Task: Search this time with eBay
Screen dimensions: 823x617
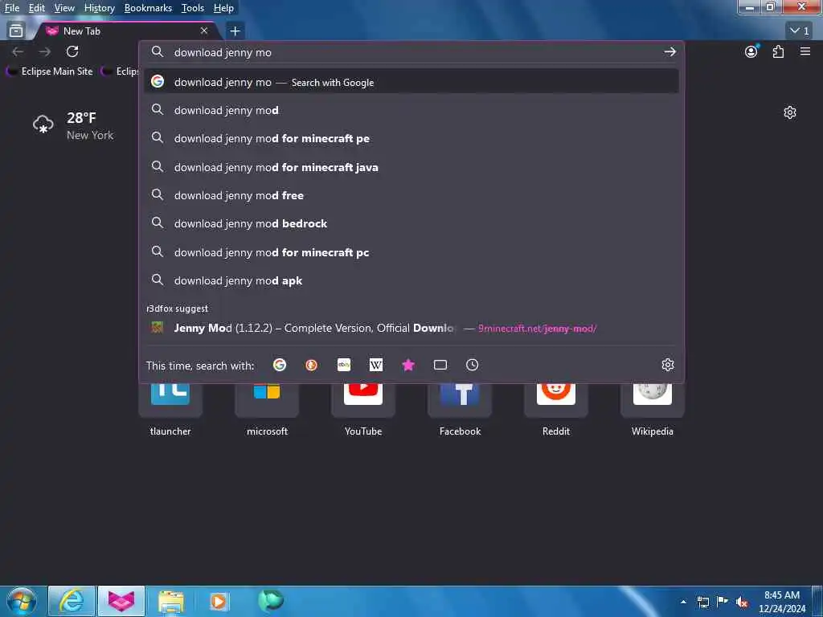Action: click(344, 365)
